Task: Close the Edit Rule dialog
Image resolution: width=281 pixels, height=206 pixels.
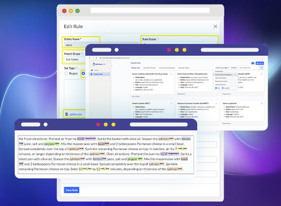Action: [215, 27]
